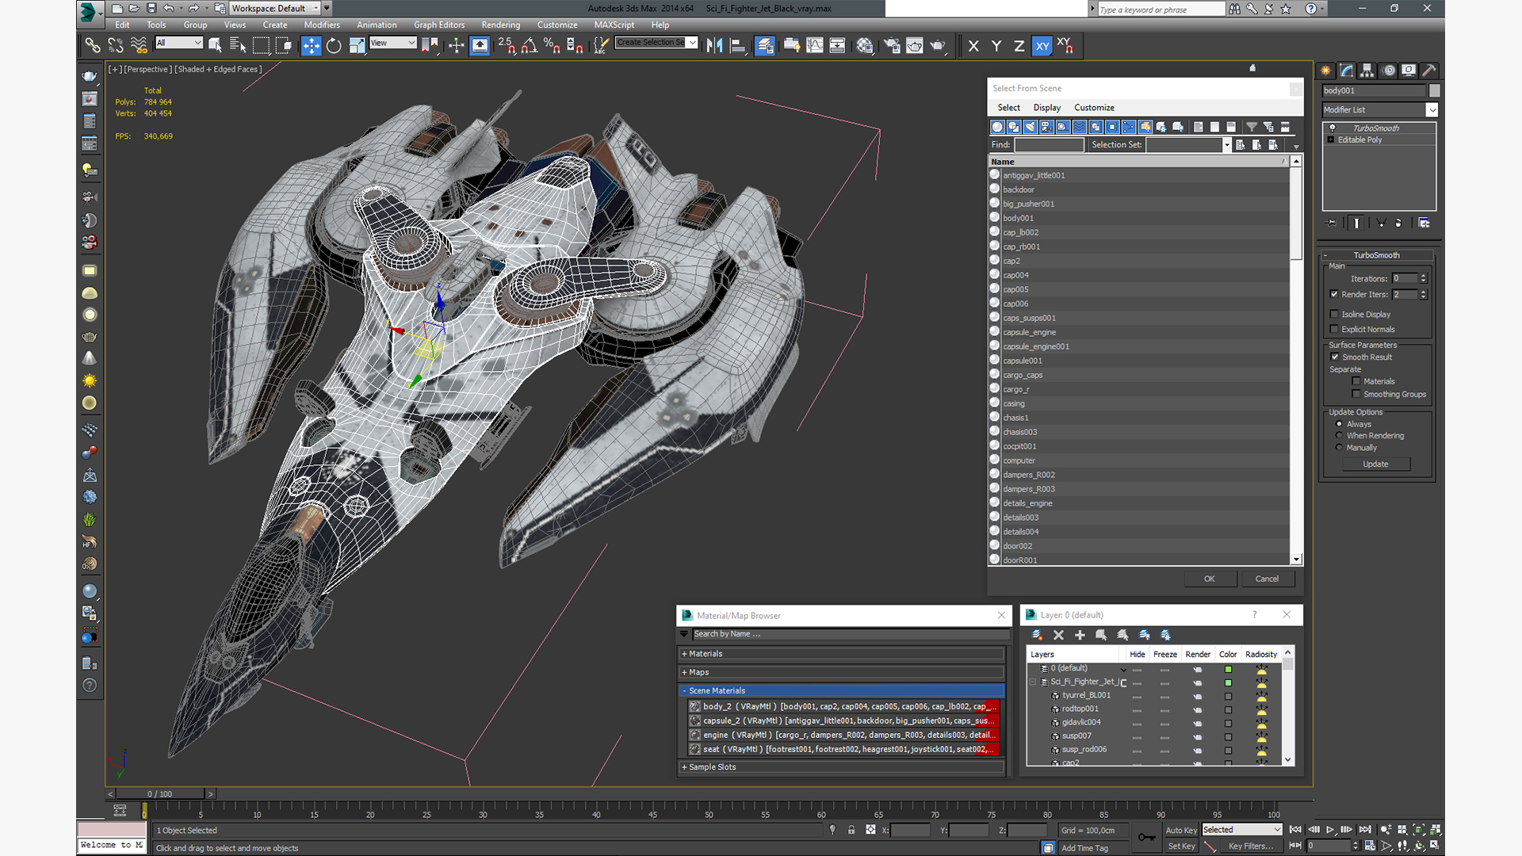
Task: Choose Select by Name tool
Action: [238, 46]
